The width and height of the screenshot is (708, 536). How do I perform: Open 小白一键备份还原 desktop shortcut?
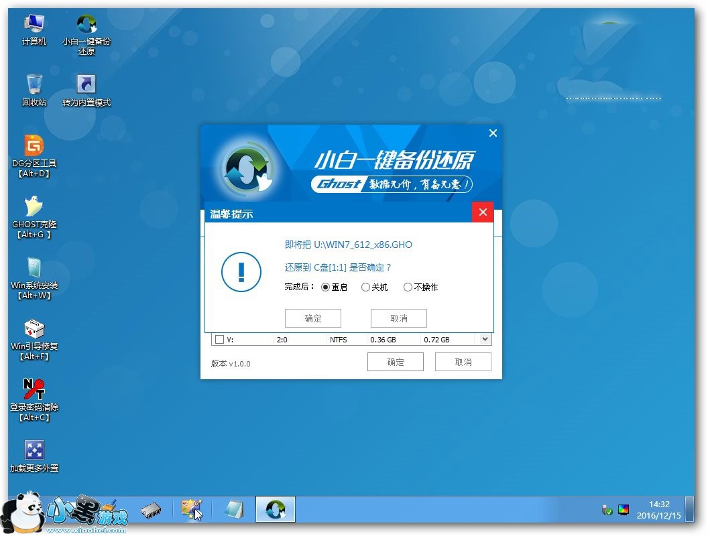pyautogui.click(x=86, y=34)
